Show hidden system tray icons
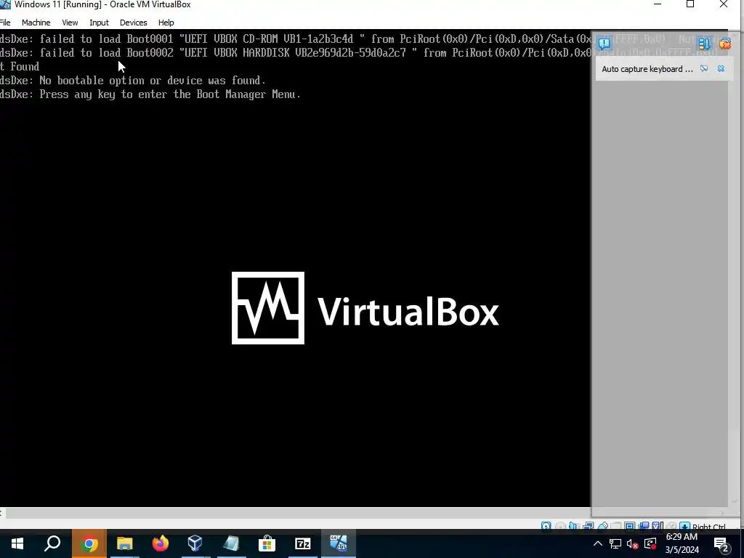Screen dimensions: 744x558 [598, 543]
